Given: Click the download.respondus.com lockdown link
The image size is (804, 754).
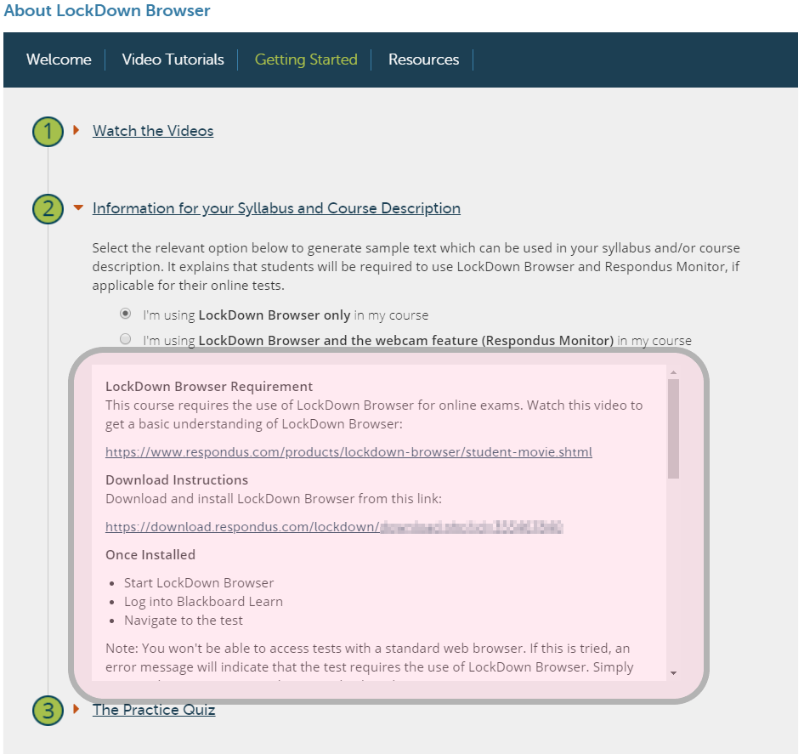Looking at the screenshot, I should [x=335, y=526].
